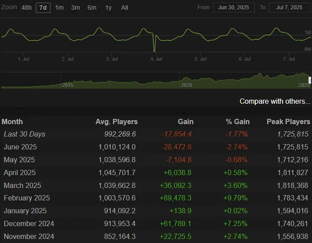
Task: Show All time chart data
Action: tap(124, 8)
